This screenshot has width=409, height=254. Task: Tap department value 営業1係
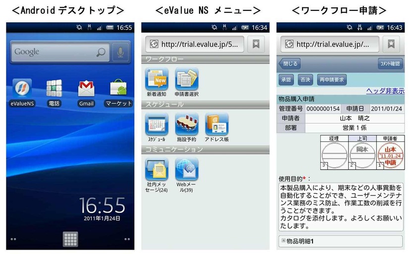[355, 128]
